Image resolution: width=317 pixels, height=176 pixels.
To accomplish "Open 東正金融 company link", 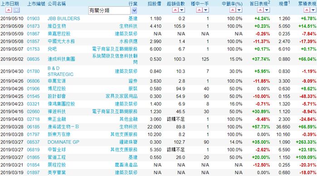I will pos(57,119).
